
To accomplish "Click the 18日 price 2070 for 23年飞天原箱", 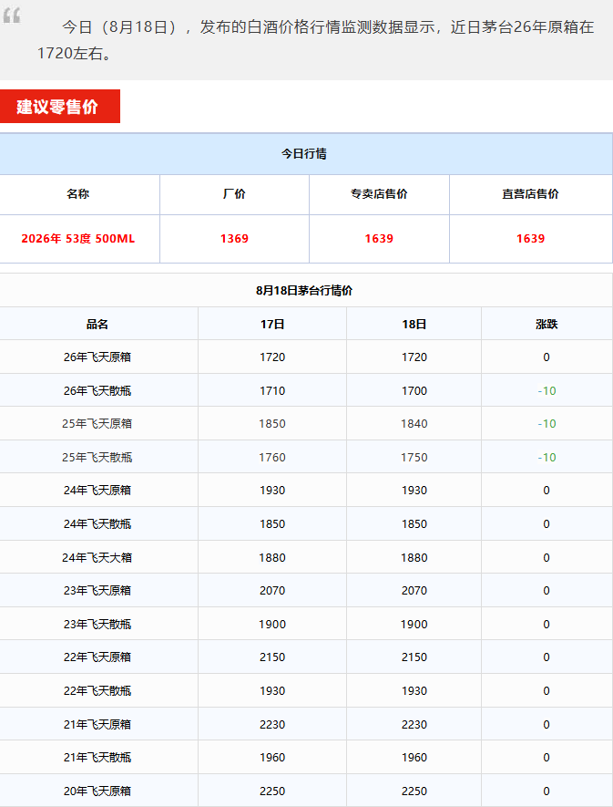I will tap(414, 591).
